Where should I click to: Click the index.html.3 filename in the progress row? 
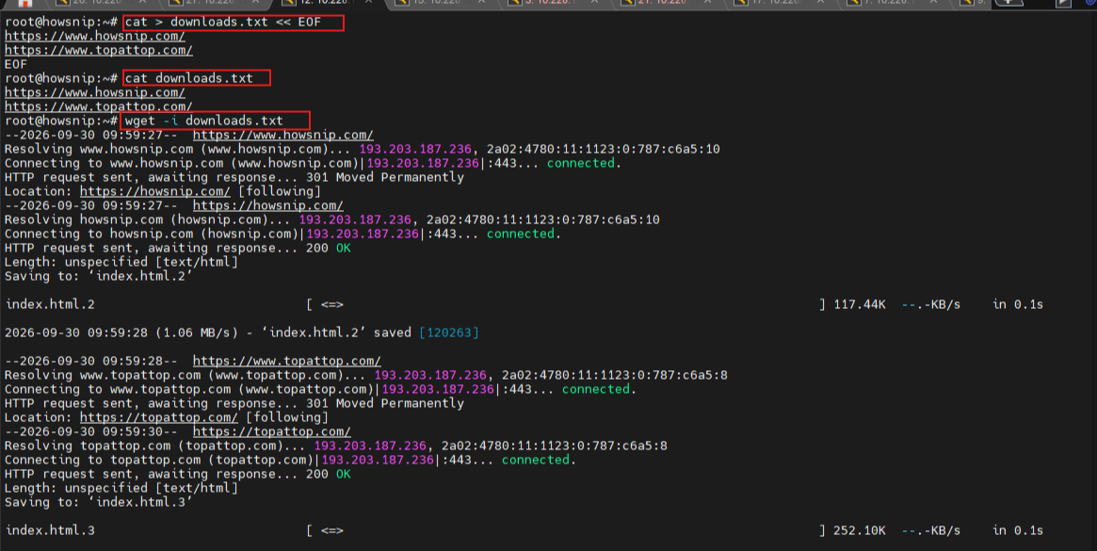pos(50,530)
